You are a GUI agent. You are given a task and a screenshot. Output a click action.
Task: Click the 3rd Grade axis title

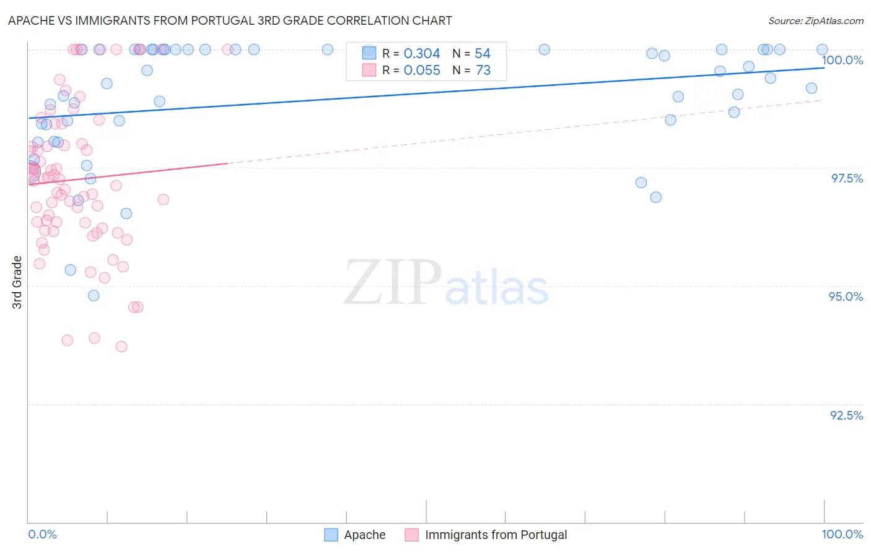pyautogui.click(x=17, y=282)
